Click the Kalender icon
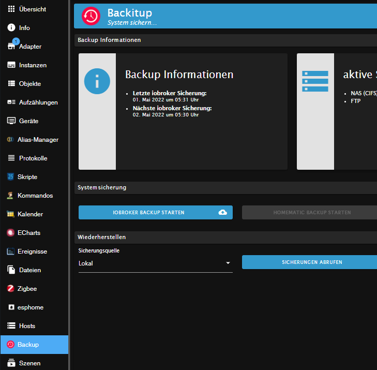The height and width of the screenshot is (370, 377). [10, 214]
